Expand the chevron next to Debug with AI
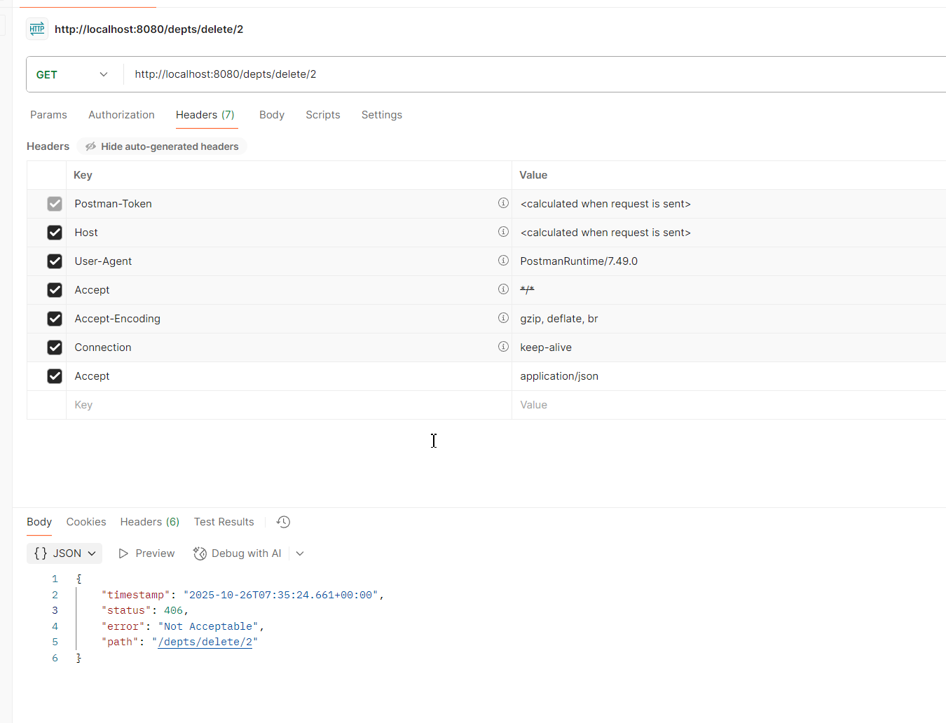Image resolution: width=946 pixels, height=723 pixels. coord(300,553)
